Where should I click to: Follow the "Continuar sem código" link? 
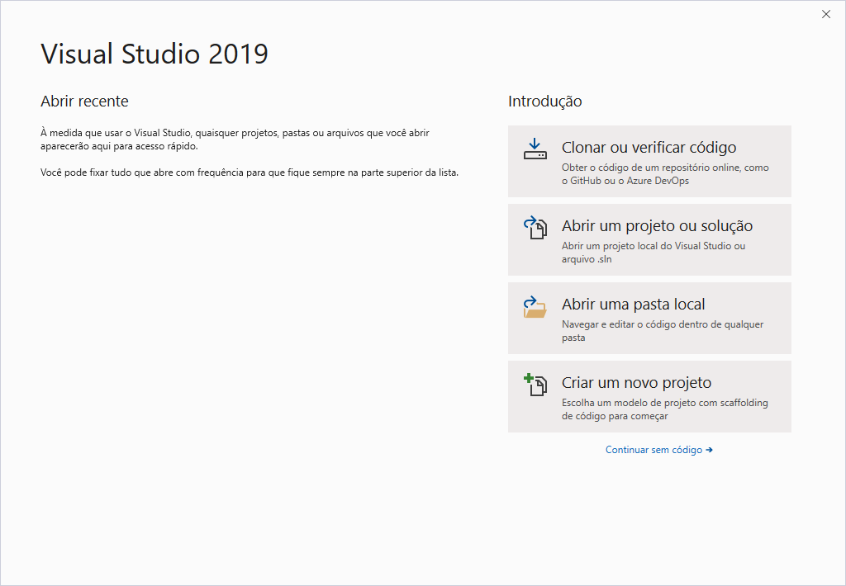click(x=658, y=450)
